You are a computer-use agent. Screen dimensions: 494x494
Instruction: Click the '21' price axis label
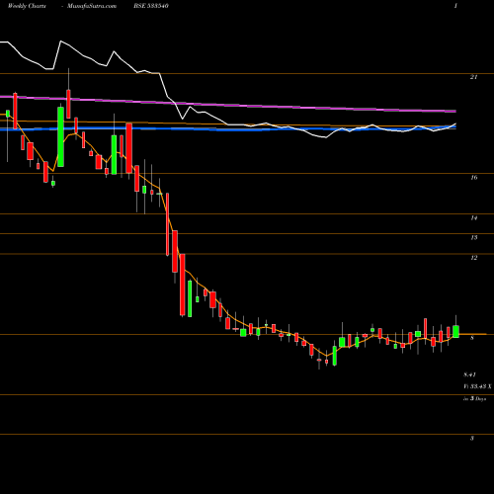click(x=473, y=77)
